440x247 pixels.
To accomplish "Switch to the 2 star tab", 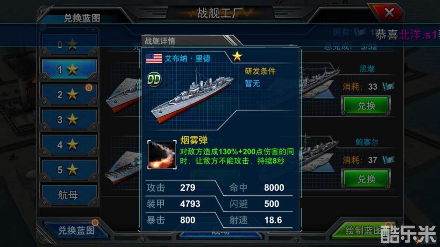I will tap(70, 95).
